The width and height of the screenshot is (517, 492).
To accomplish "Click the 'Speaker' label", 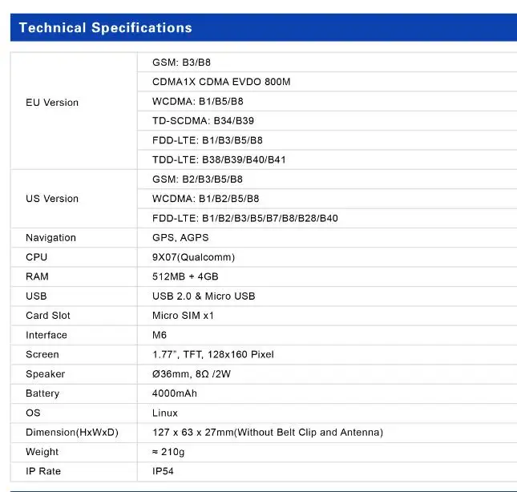I will [x=46, y=374].
